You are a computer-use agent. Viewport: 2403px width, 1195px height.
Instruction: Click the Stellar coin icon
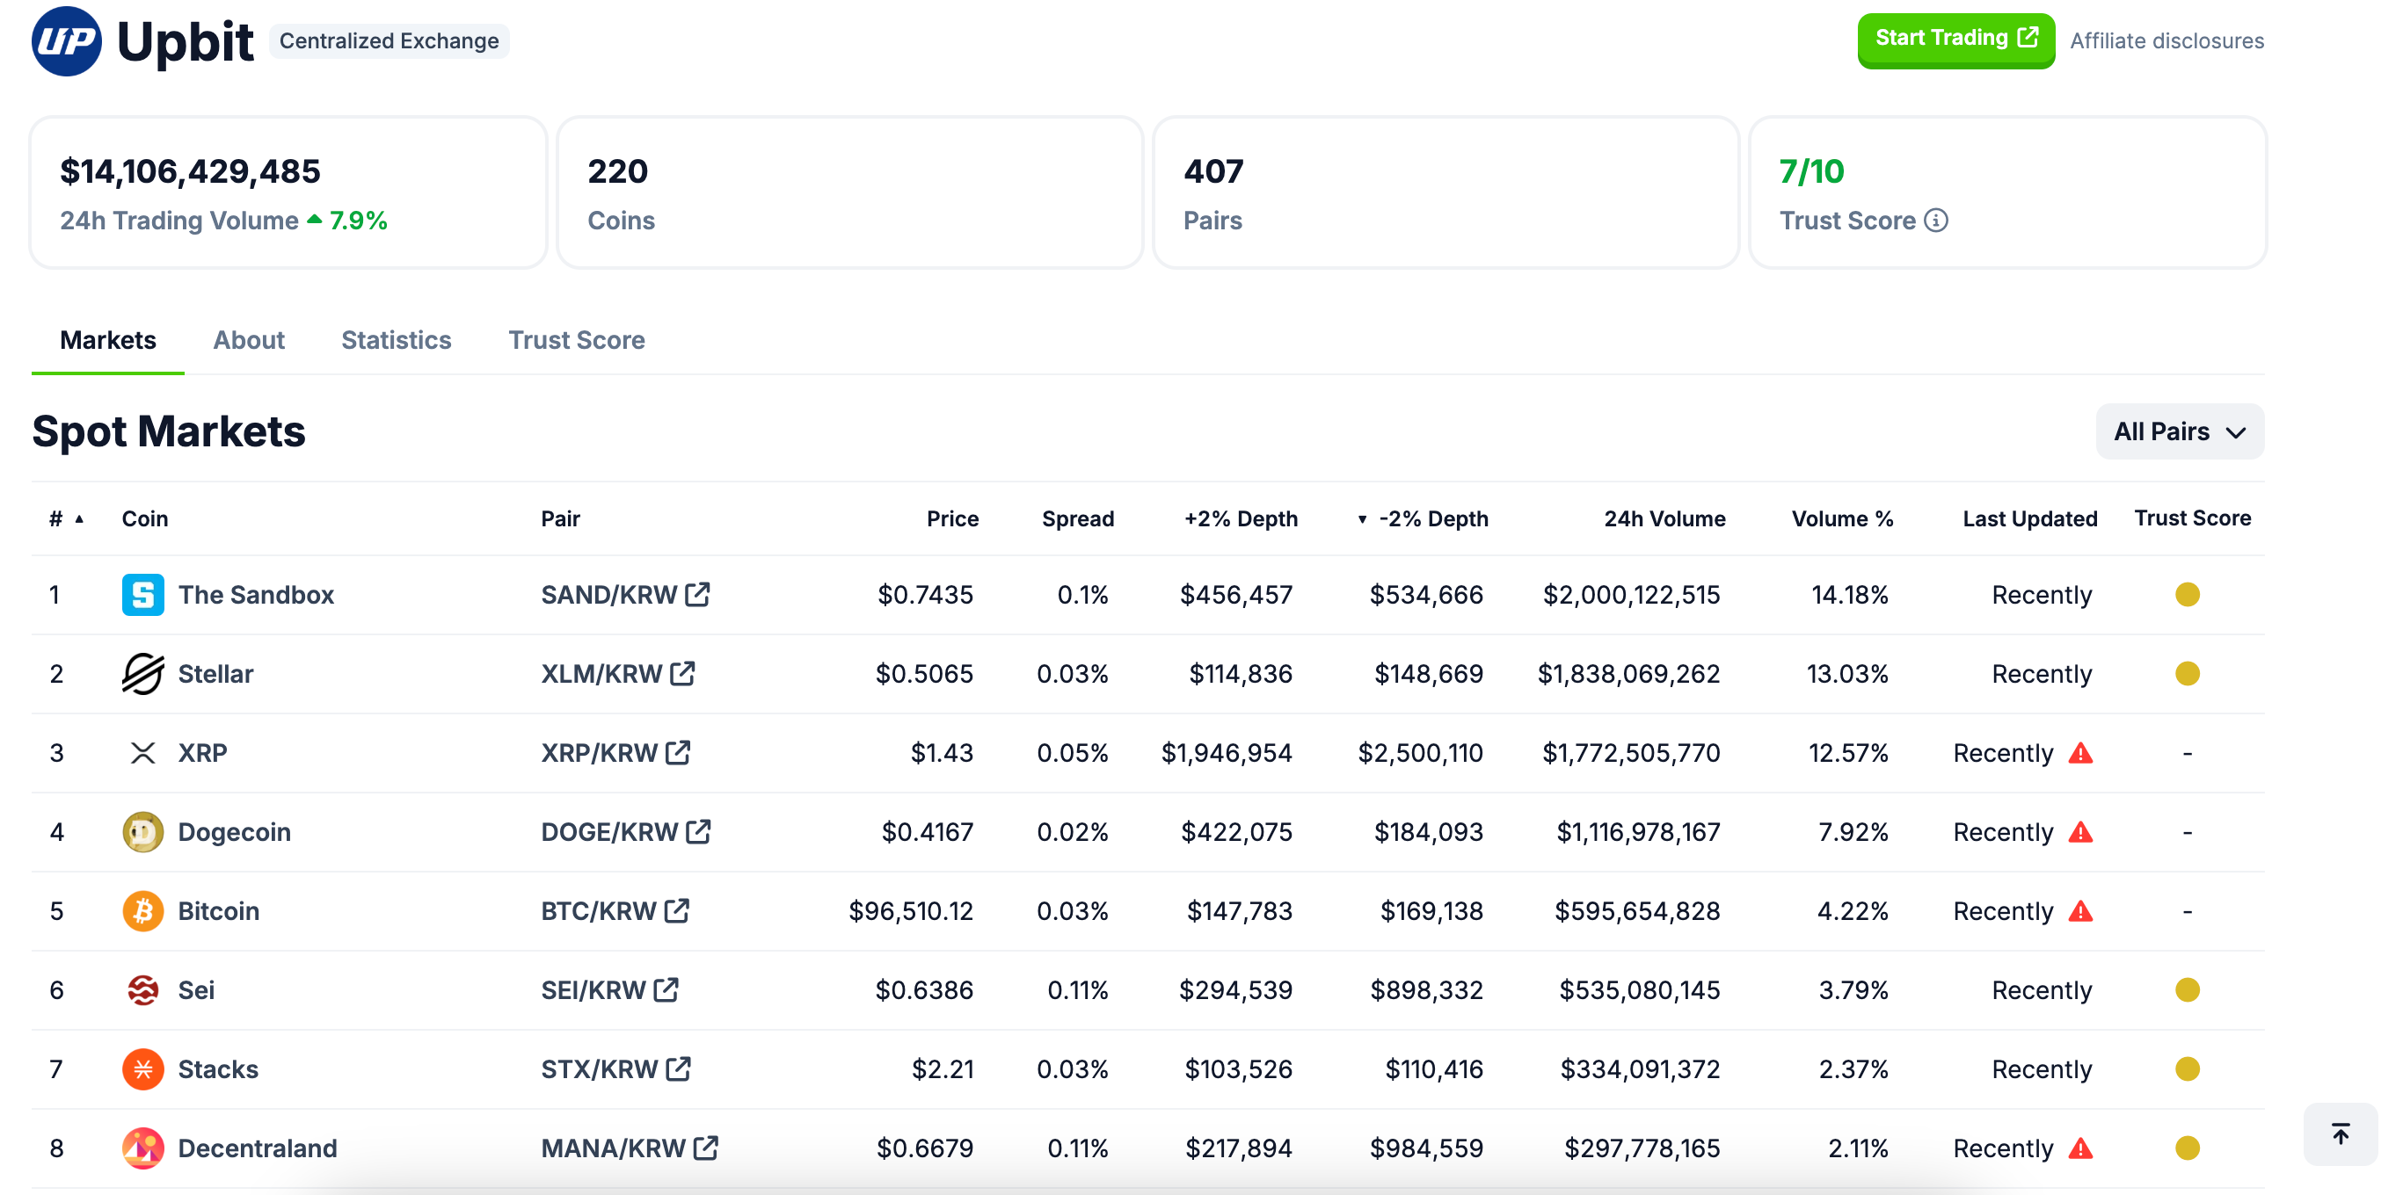click(142, 674)
